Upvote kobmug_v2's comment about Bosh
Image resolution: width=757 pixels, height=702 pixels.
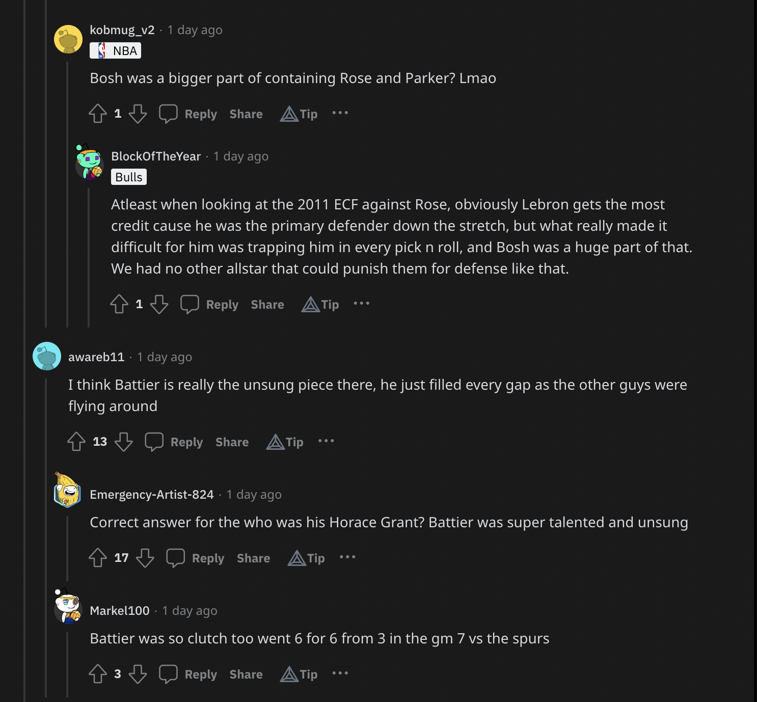[x=98, y=114]
